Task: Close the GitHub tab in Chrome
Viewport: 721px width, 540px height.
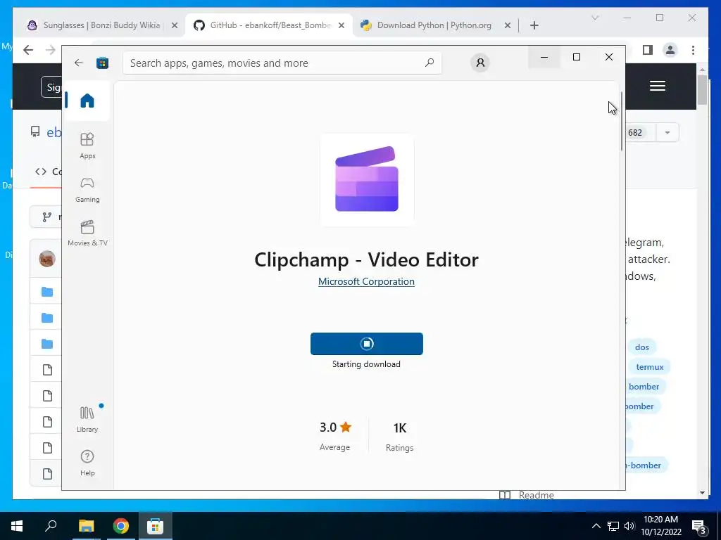Action: (341, 26)
